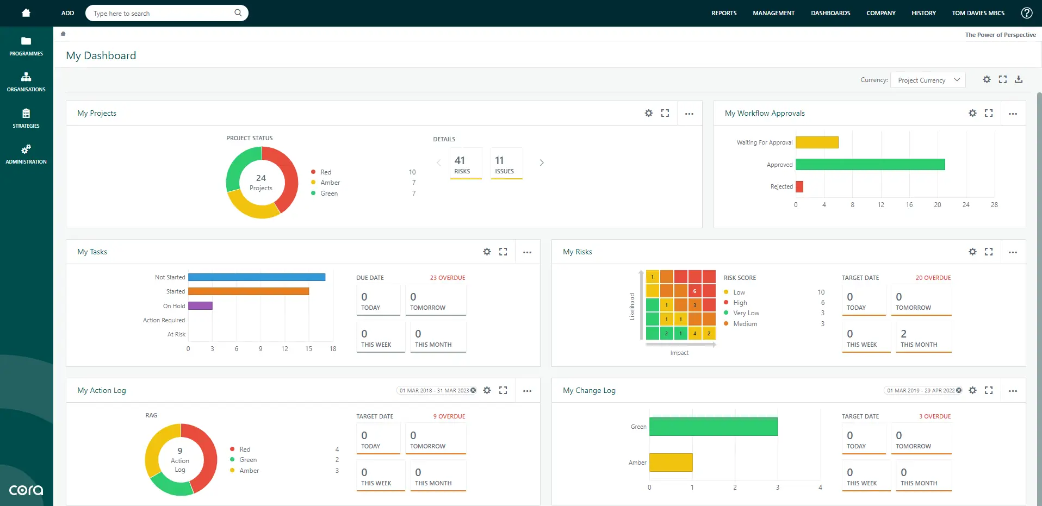
Task: Remove the My Change Log date range
Action: [x=959, y=390]
